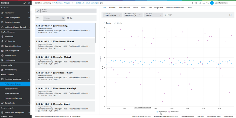Switch to the Measurements tab

[x=124, y=8]
